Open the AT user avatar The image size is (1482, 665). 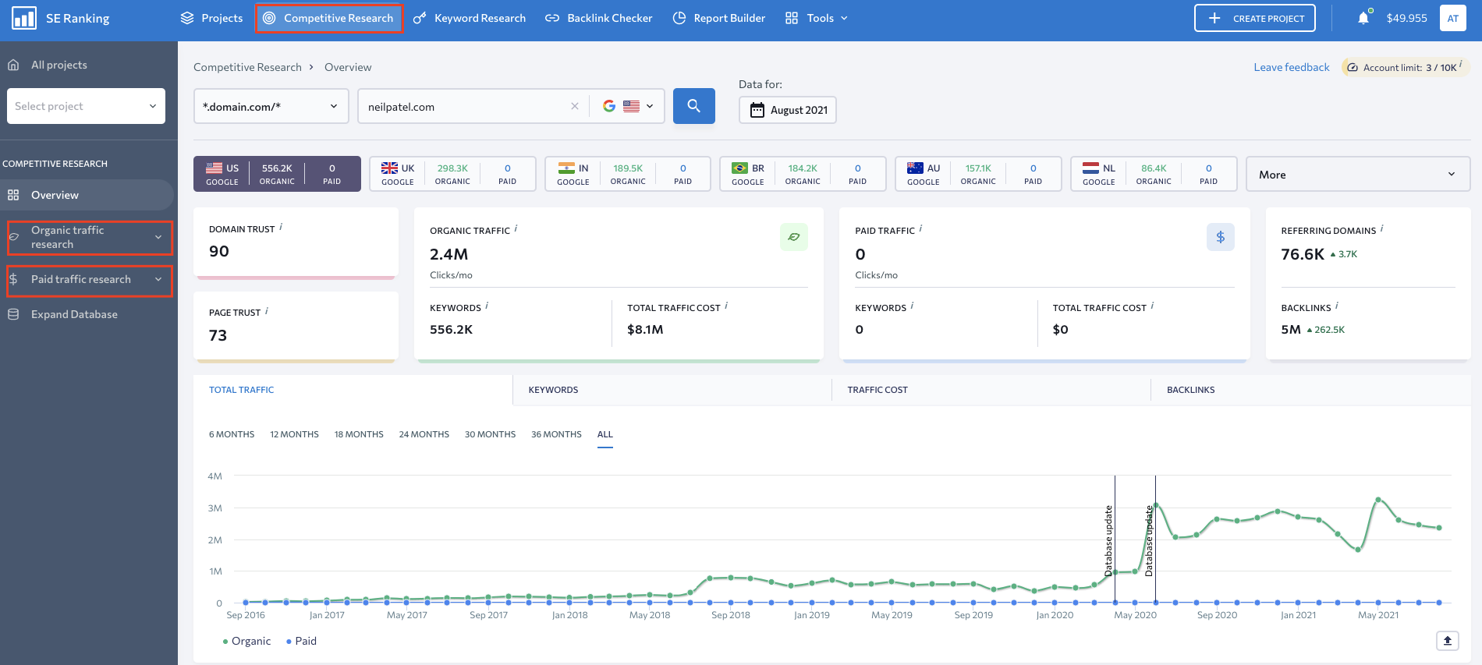pos(1452,18)
